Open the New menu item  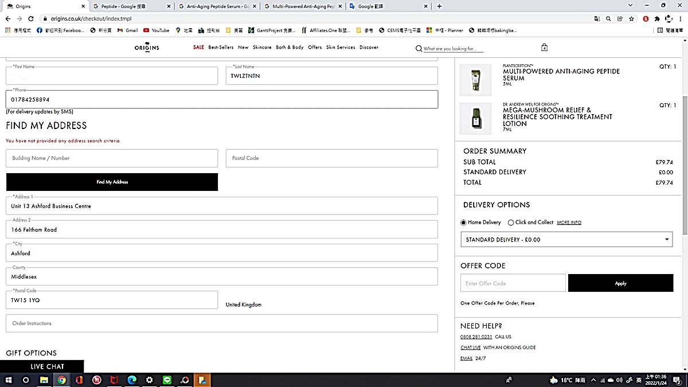[243, 48]
